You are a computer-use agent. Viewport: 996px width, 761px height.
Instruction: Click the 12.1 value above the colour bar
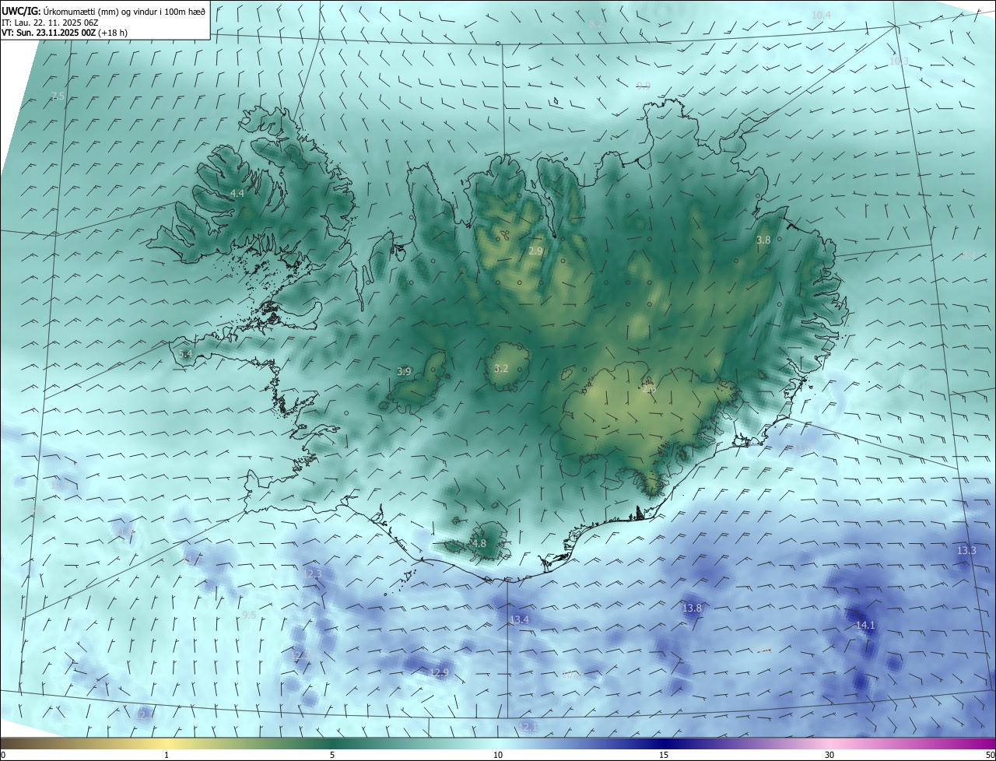528,728
